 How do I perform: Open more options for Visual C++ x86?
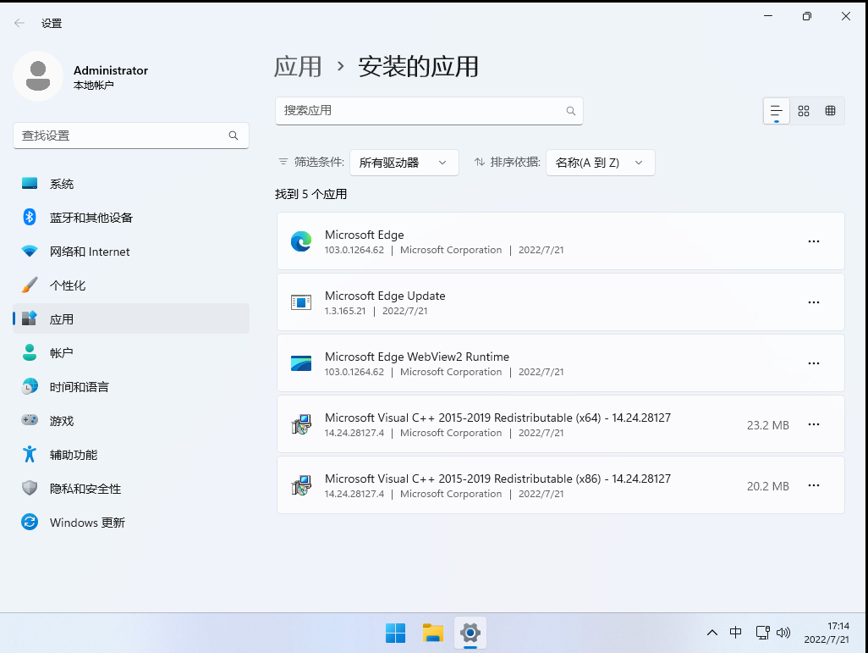tap(813, 485)
